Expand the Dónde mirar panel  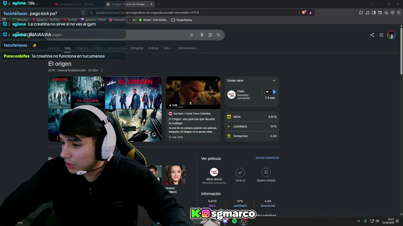pos(274,81)
